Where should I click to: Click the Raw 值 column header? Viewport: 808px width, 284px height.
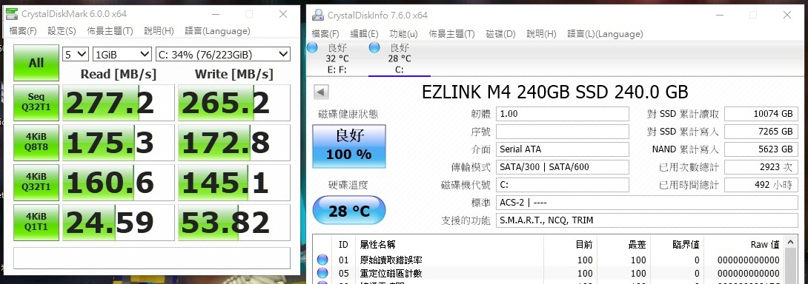pos(744,244)
